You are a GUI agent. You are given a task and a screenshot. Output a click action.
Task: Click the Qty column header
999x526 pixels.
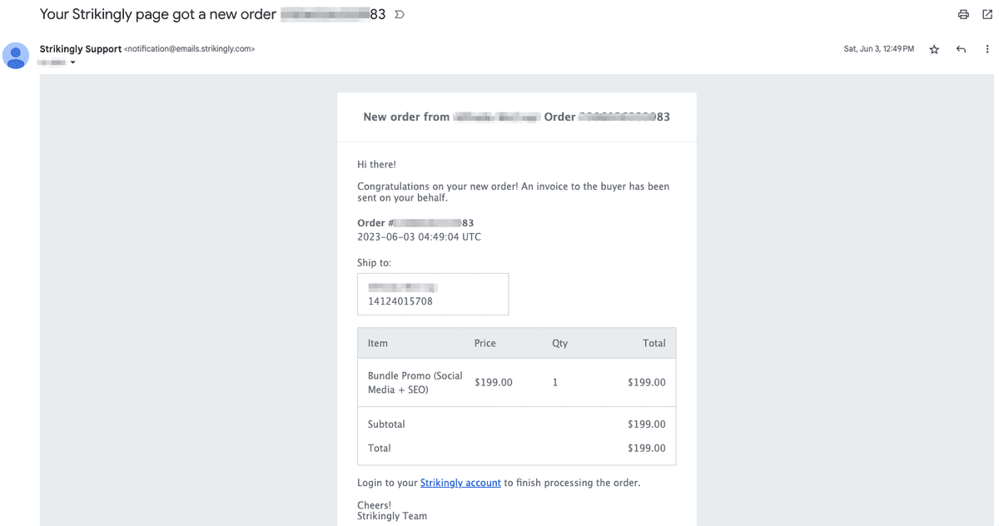point(559,343)
